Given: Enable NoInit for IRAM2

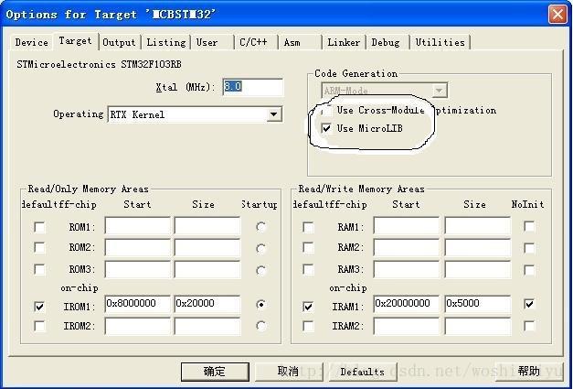Looking at the screenshot, I should 529,326.
